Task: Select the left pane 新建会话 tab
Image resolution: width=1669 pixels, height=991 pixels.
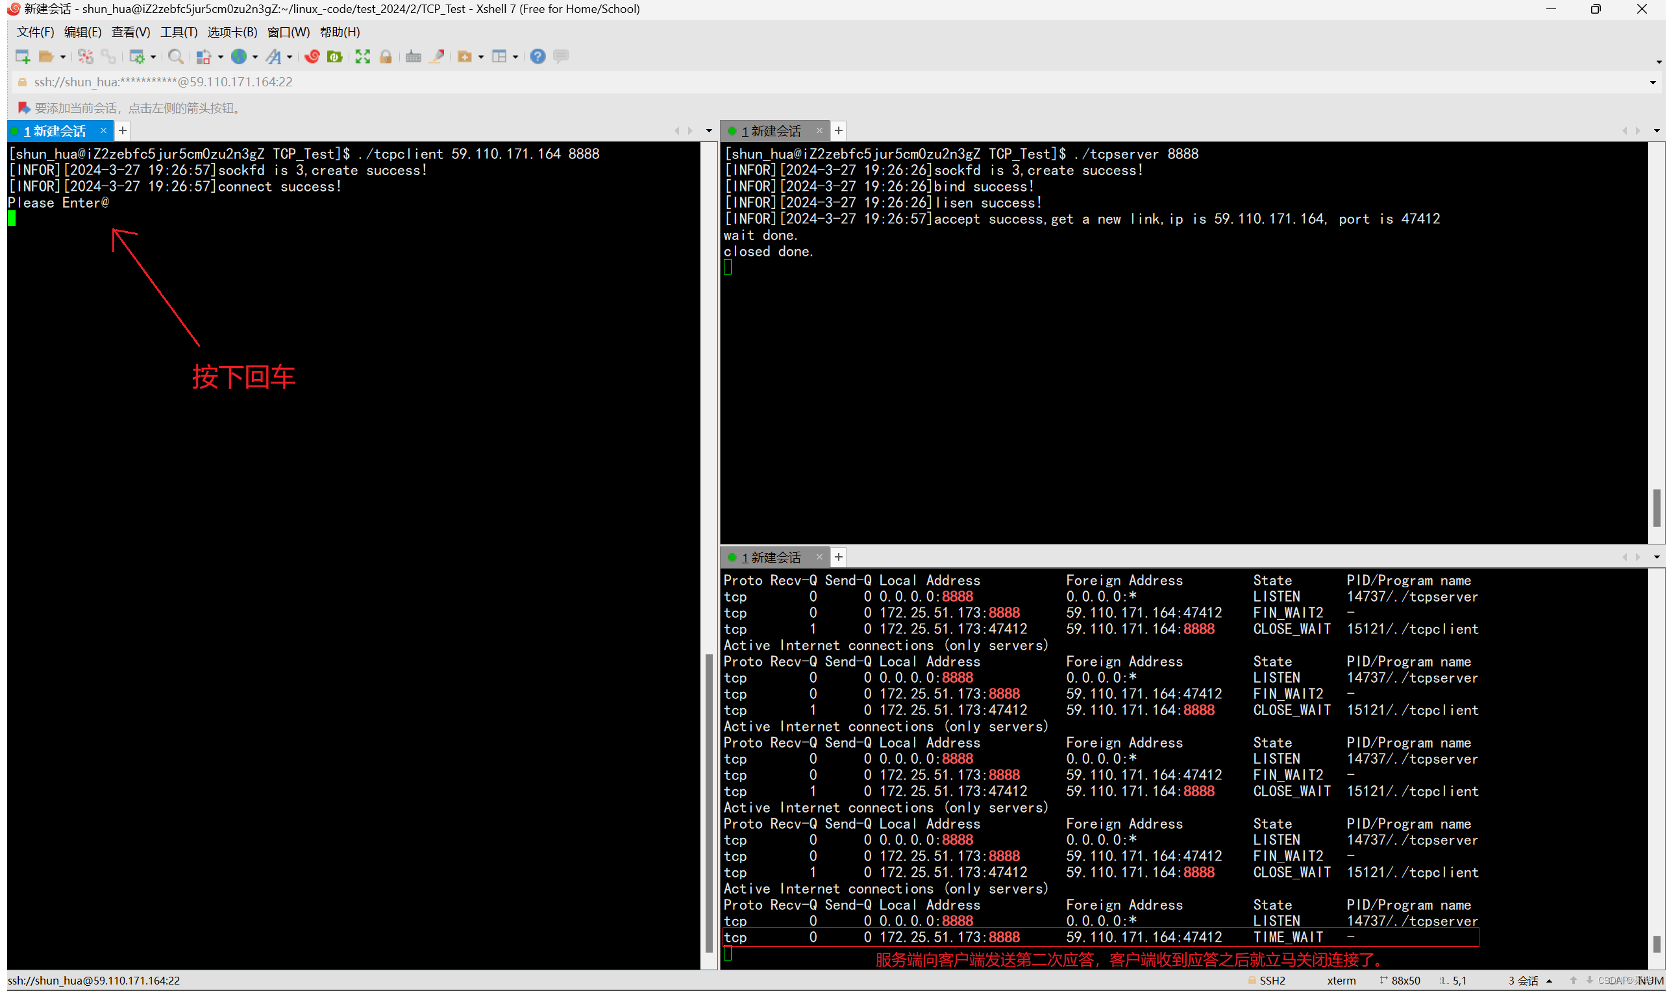Action: pyautogui.click(x=55, y=131)
